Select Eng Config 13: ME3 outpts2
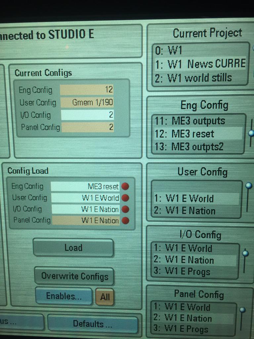 pyautogui.click(x=198, y=147)
